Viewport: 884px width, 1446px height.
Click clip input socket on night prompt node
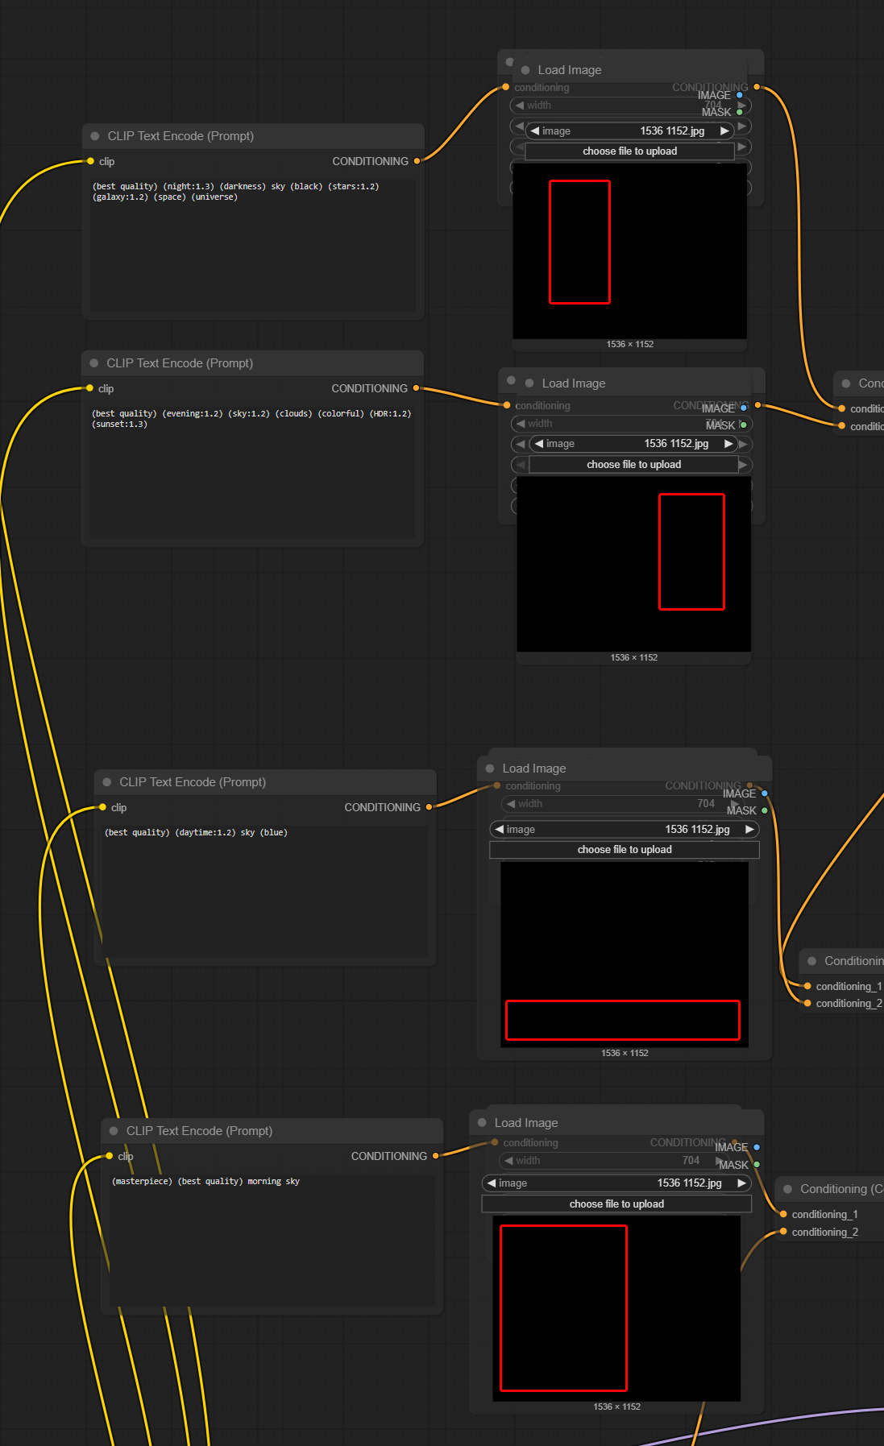click(x=90, y=161)
